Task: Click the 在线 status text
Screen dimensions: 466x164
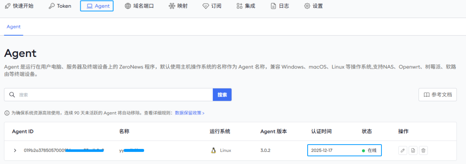Action: pos(372,151)
